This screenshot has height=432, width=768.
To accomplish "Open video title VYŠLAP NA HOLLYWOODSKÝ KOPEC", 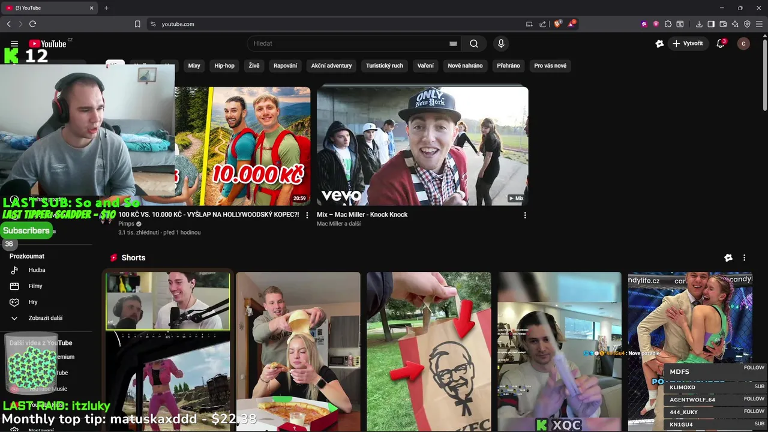I will [208, 215].
